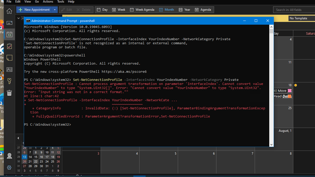The image size is (315, 177).
Task: Switch calendar to Week Agenda view
Action: [142, 10]
